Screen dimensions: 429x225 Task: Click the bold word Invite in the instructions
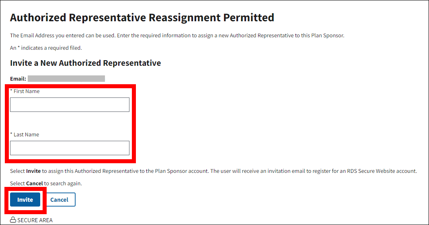33,171
